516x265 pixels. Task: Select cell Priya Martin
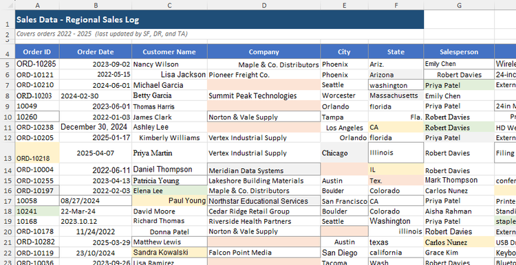pyautogui.click(x=169, y=153)
